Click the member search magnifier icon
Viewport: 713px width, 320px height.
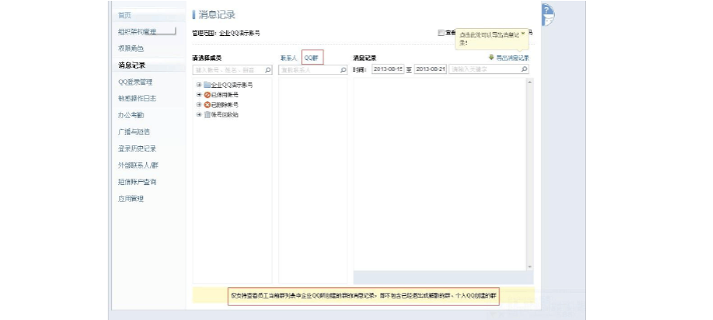pos(267,70)
